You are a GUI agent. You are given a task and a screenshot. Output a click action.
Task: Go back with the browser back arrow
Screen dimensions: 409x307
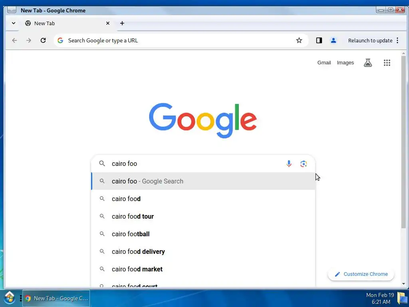pos(14,40)
